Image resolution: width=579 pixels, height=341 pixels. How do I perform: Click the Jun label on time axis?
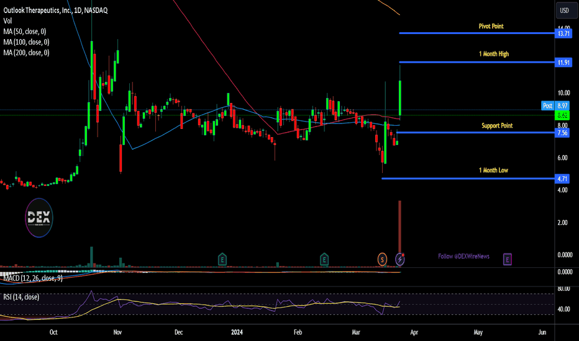click(542, 332)
